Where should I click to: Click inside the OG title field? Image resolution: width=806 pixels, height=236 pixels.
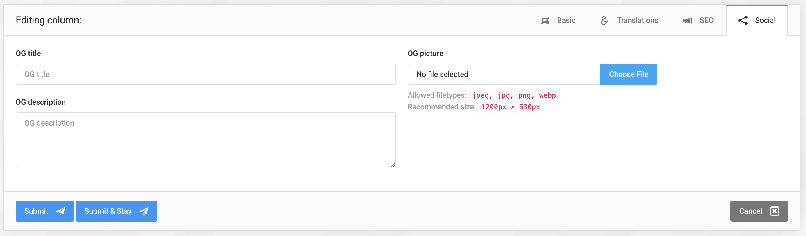[x=206, y=74]
